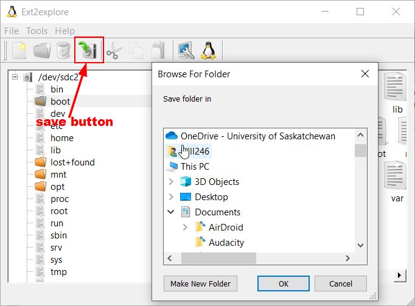Image resolution: width=415 pixels, height=306 pixels.
Task: Click the Tux penguin toolbar icon
Action: coord(209,50)
